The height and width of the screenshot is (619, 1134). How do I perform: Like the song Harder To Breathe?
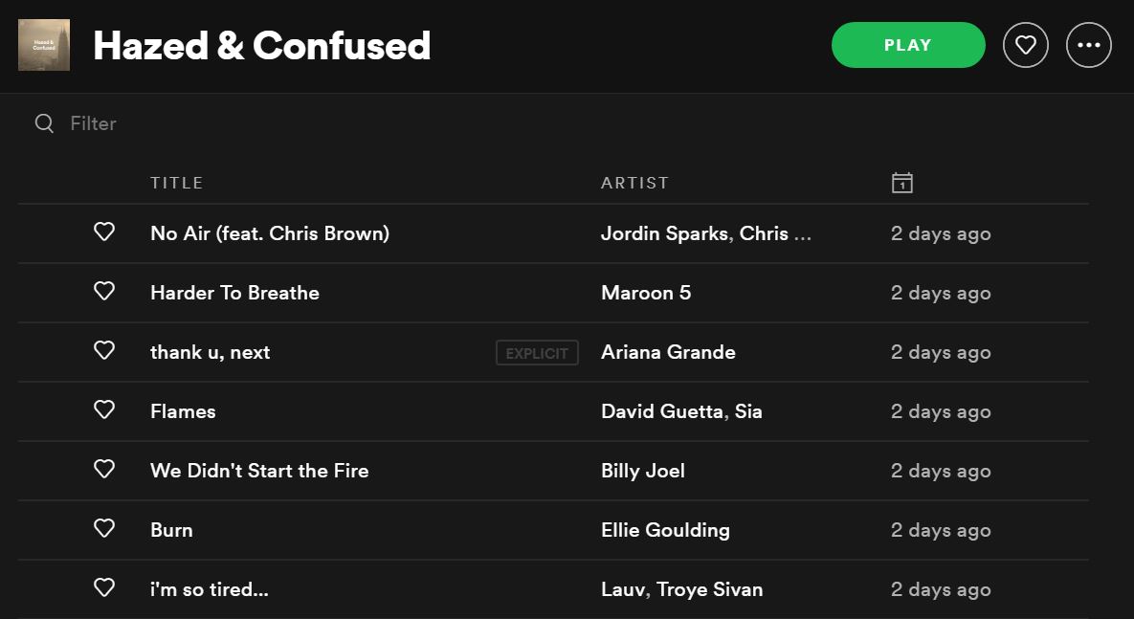click(x=104, y=292)
